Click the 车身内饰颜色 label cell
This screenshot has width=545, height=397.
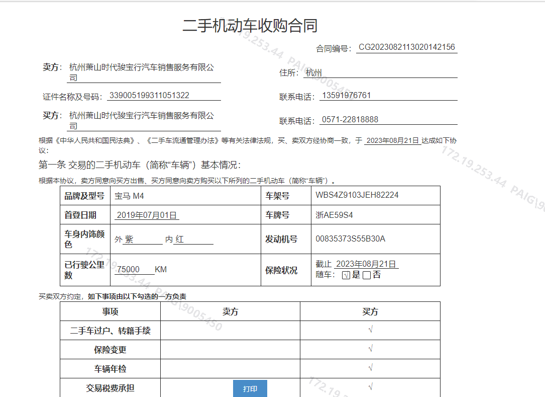85,239
